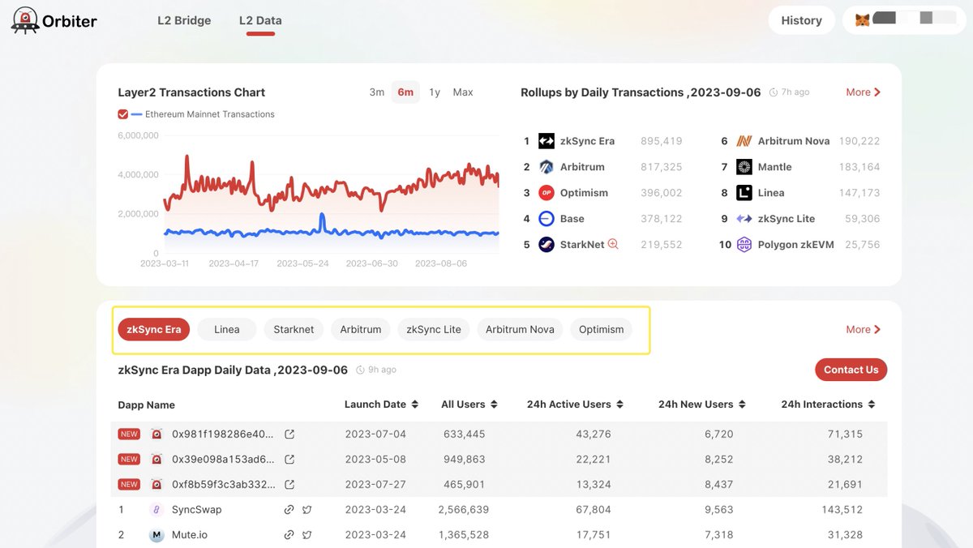Click the dapp icon for 0xf8b59f3c3ab332...
973x548 pixels.
tap(156, 484)
